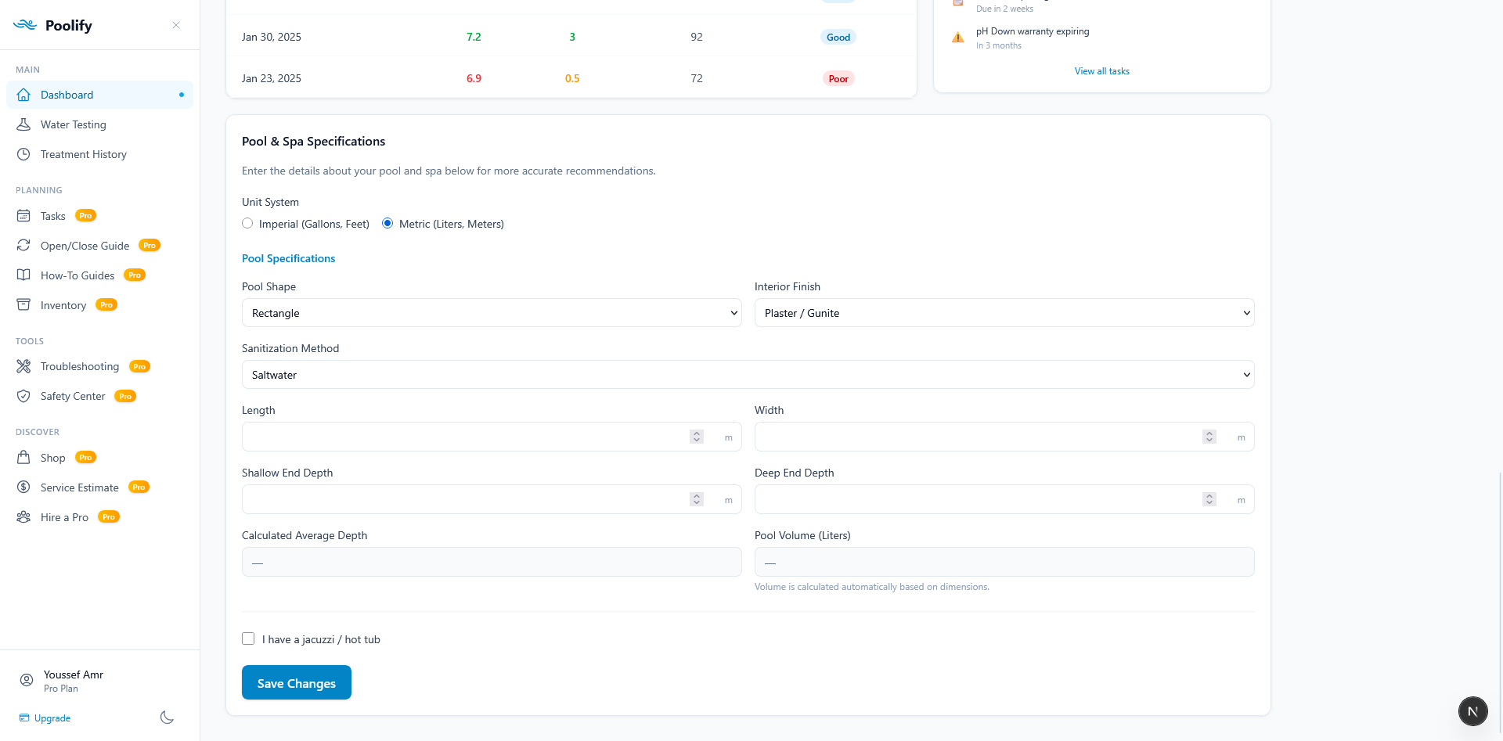Click the Upgrade link
The width and height of the screenshot is (1503, 741).
(52, 718)
